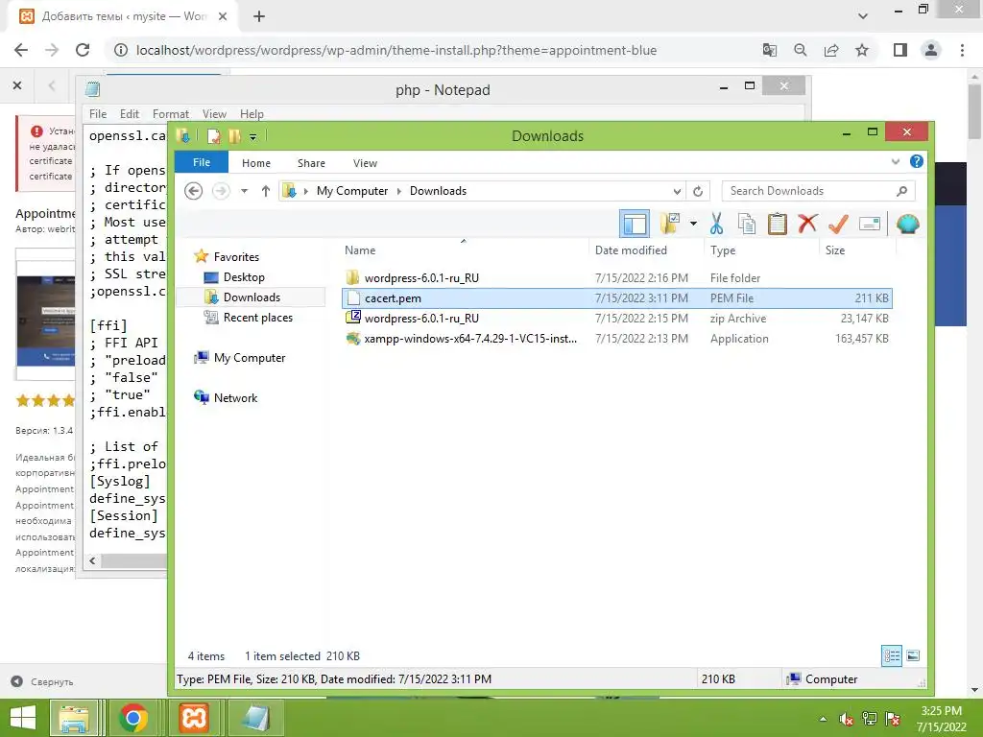Reload the Chrome page
The image size is (983, 737).
pyautogui.click(x=83, y=50)
